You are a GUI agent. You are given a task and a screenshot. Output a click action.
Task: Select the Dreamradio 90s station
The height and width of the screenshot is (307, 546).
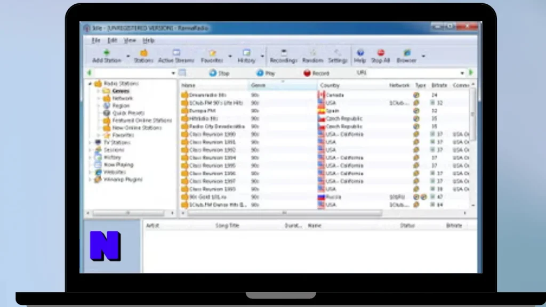tap(207, 95)
